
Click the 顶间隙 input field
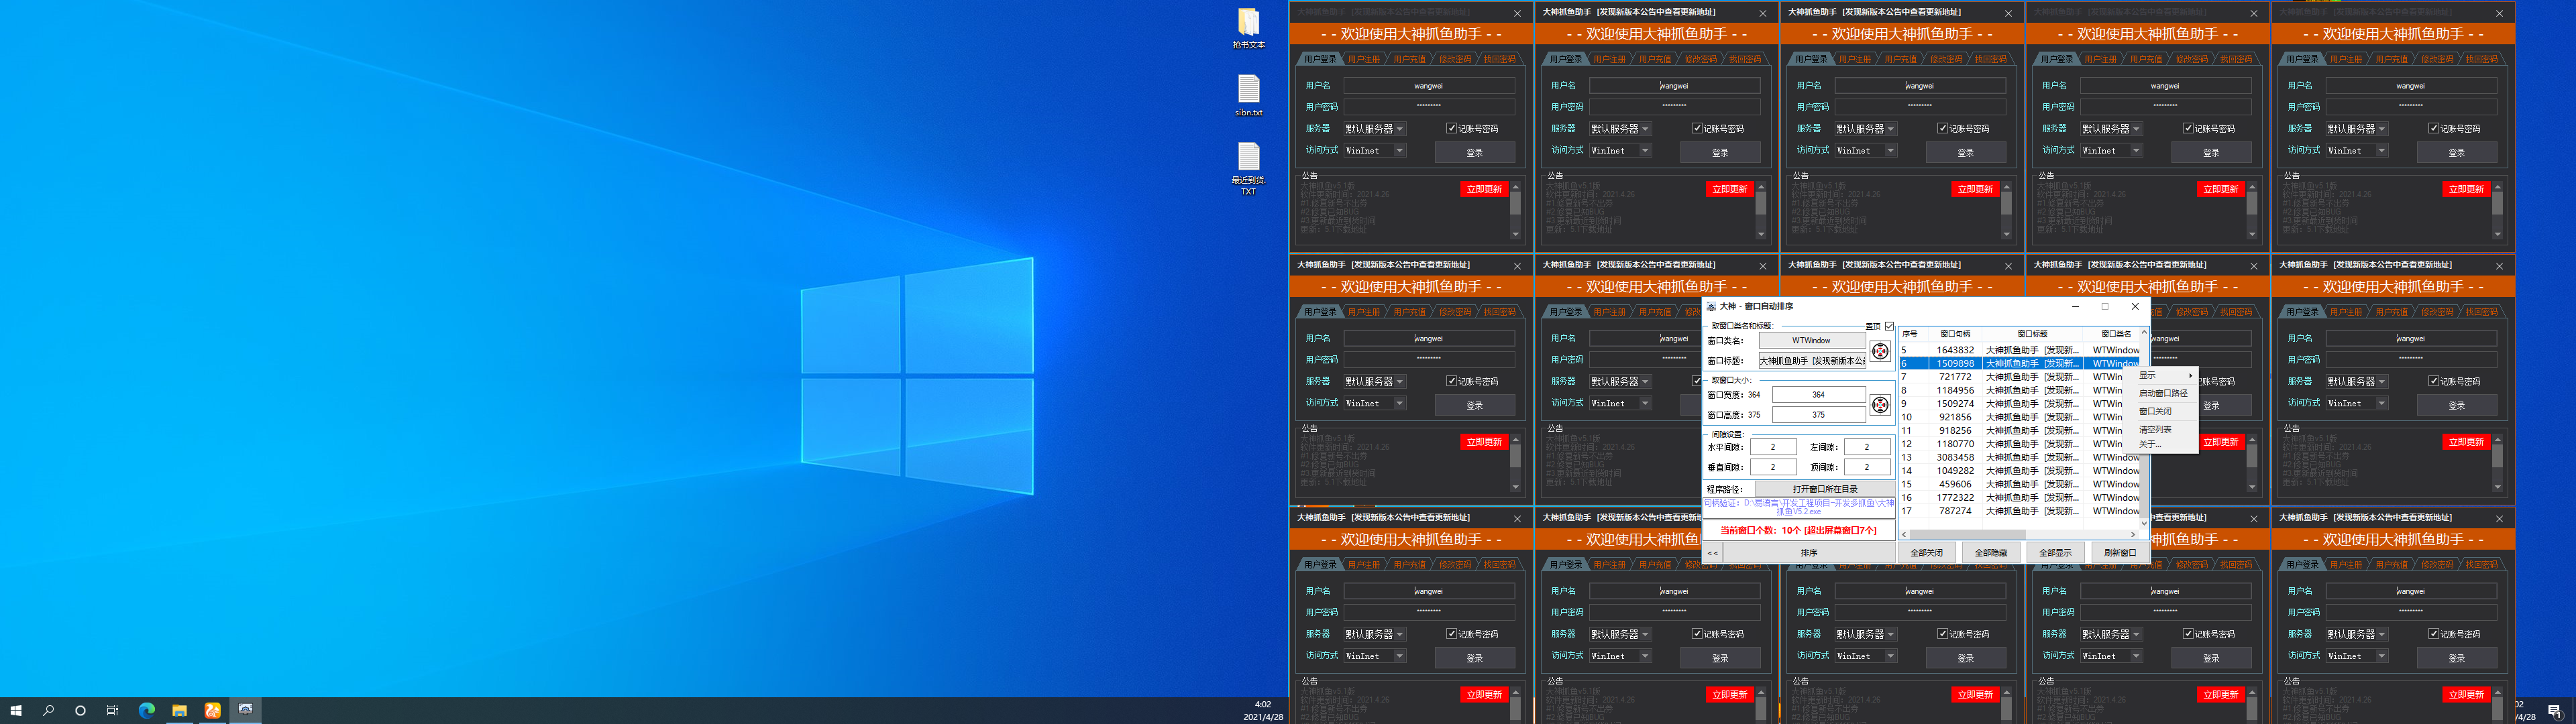[1867, 467]
